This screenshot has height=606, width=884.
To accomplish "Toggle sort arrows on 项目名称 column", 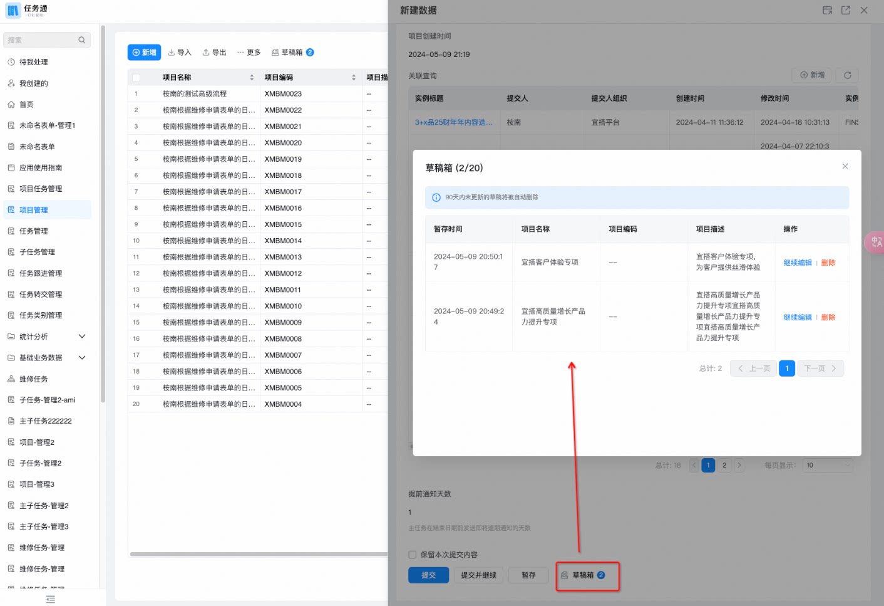I will [252, 78].
